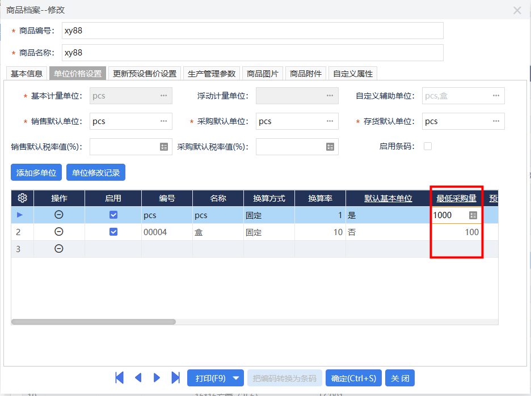Disable the 启用 checkbox on the pcs row
Image resolution: width=531 pixels, height=396 pixels.
[x=113, y=215]
